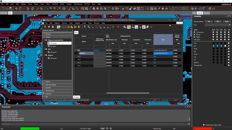The width and height of the screenshot is (232, 130).
Task: Click the paste clipboard icon in Constraint Manager
Action: click(x=53, y=27)
